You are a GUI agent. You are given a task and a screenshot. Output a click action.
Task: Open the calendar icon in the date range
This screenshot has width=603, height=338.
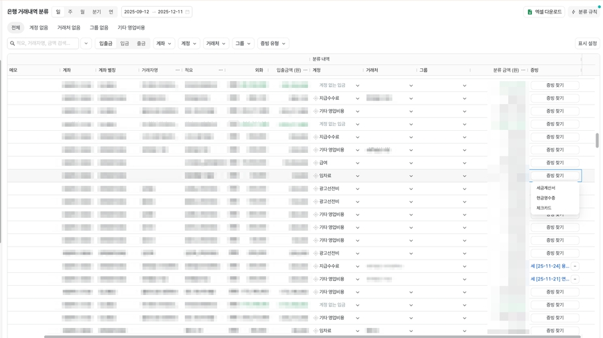[188, 12]
